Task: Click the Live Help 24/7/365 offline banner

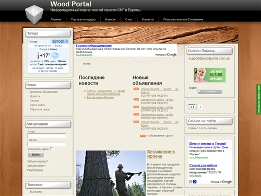Action: [210, 75]
